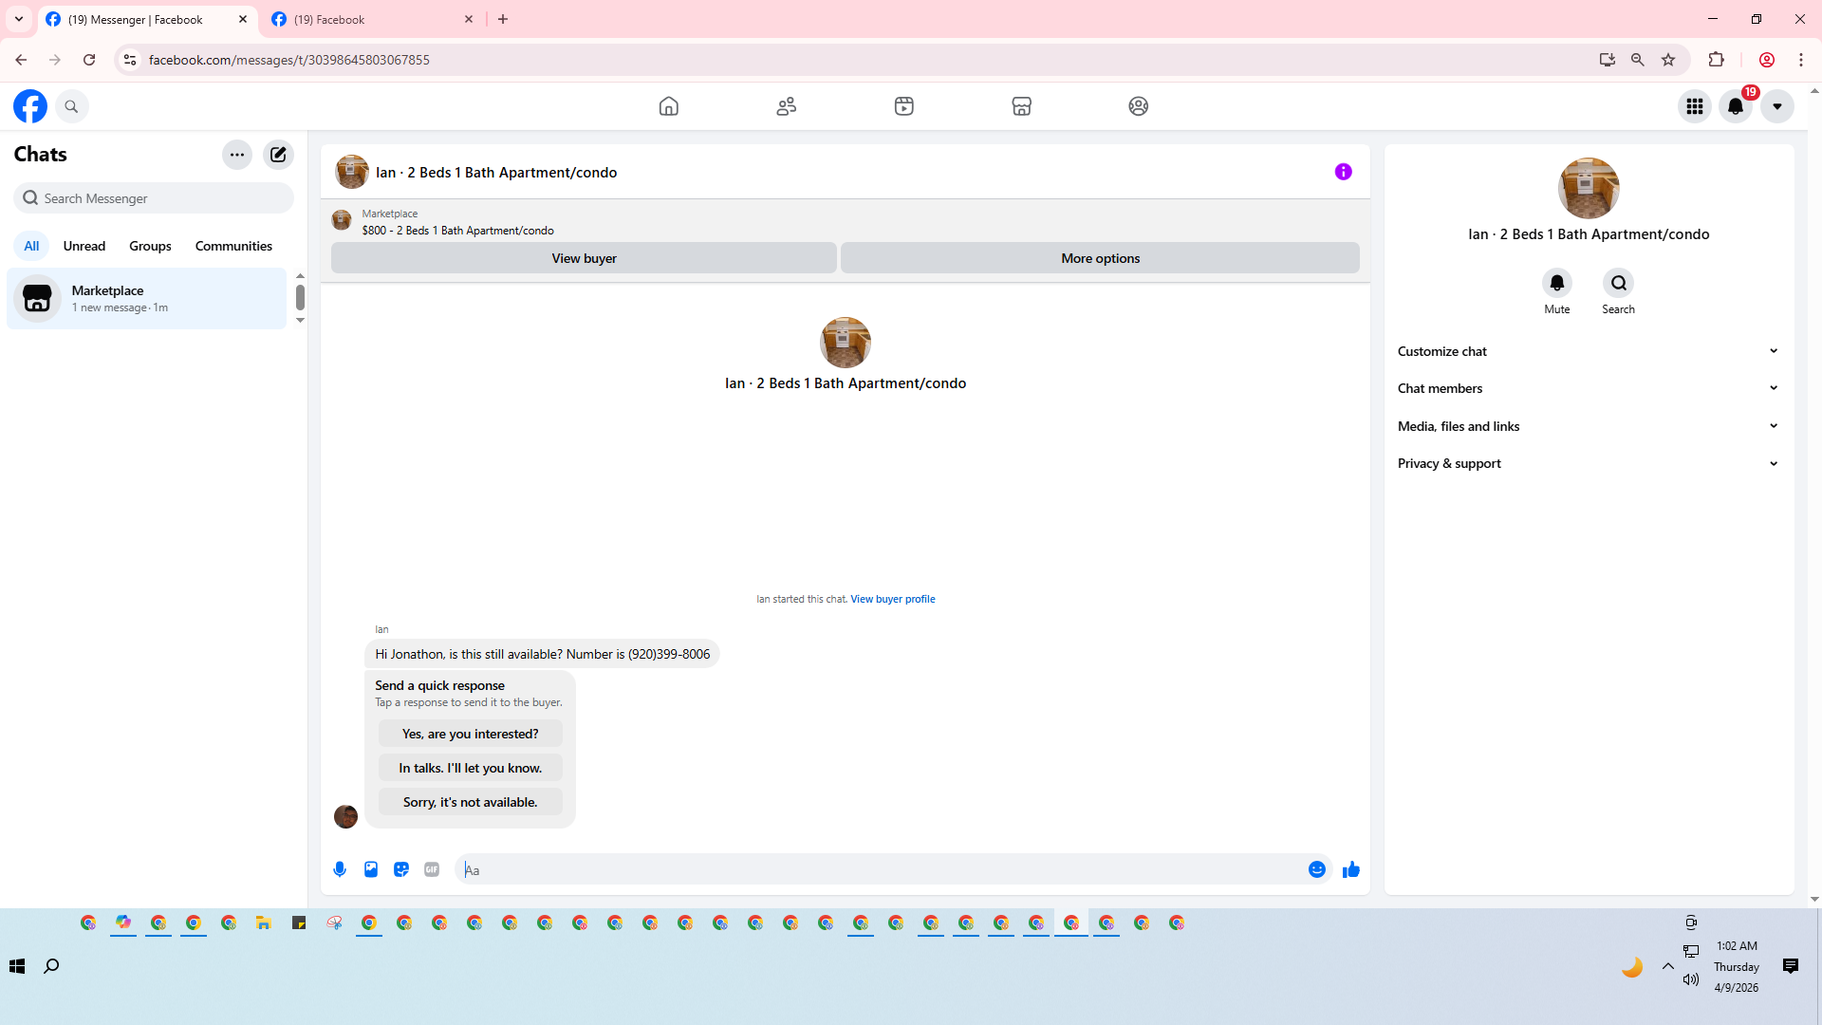Open the GIF picker icon
Screen dimensions: 1822x1025
pos(432,869)
